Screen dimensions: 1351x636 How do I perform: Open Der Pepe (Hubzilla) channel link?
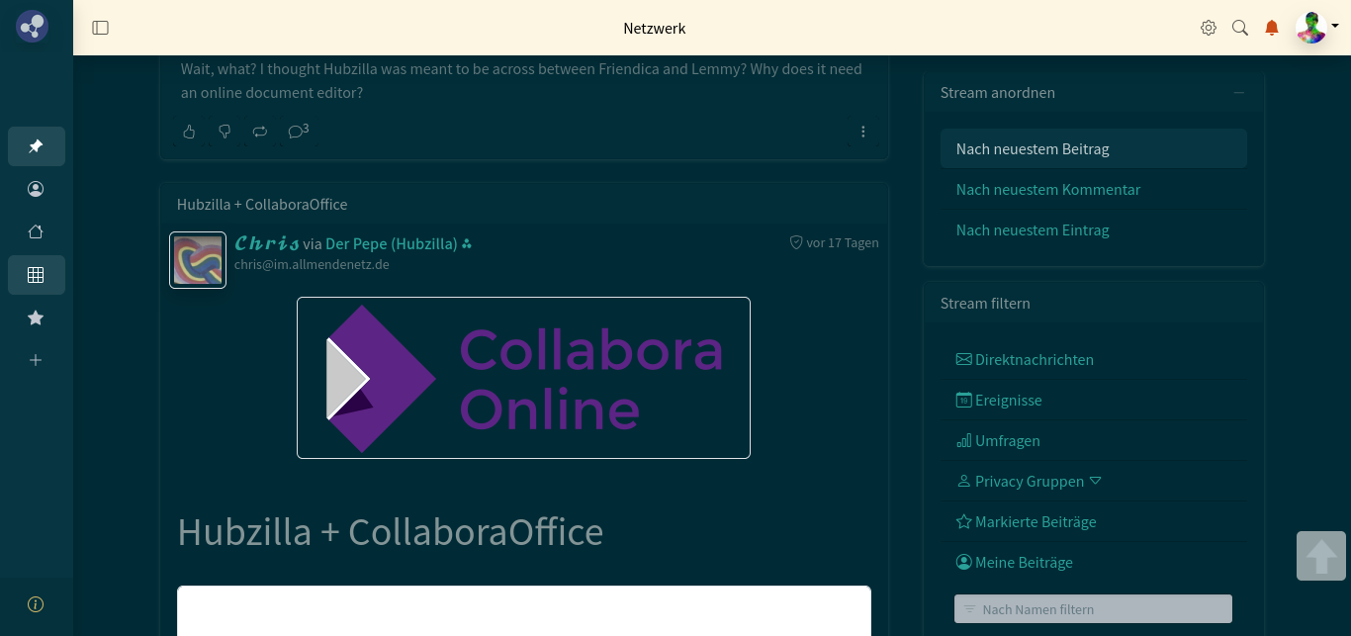(x=391, y=243)
